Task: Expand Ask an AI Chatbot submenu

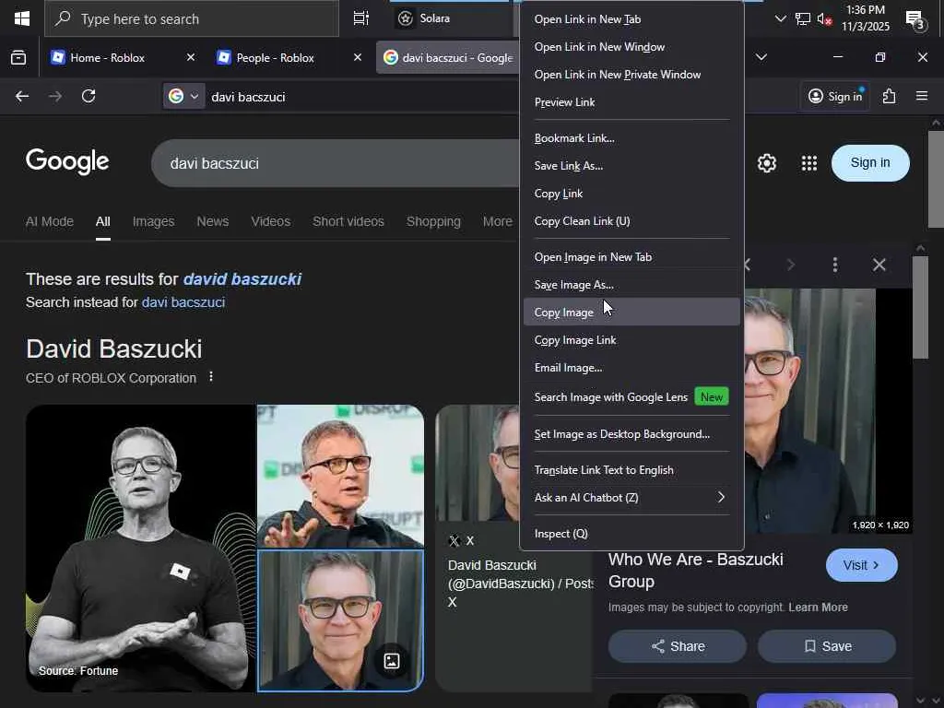Action: [x=631, y=498]
